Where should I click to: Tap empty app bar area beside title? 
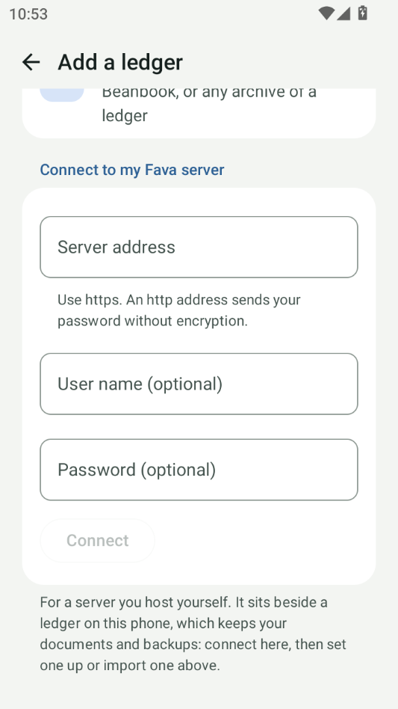[x=289, y=62]
